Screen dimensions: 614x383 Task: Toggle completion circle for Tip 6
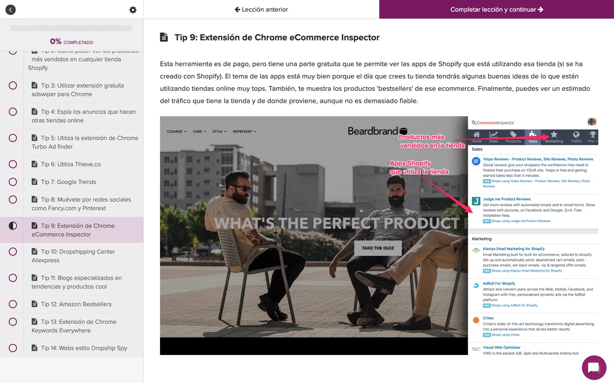point(13,164)
